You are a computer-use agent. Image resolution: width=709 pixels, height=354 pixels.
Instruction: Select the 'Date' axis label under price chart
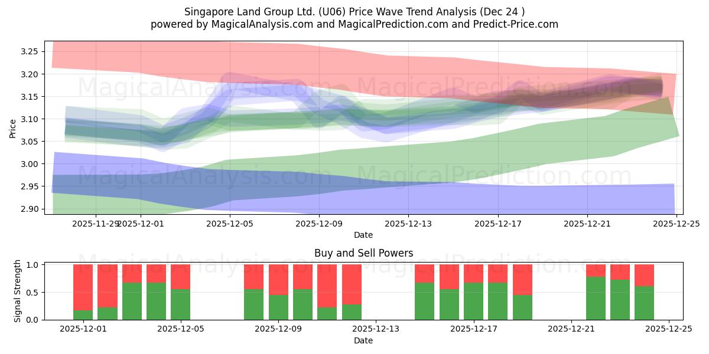click(364, 235)
